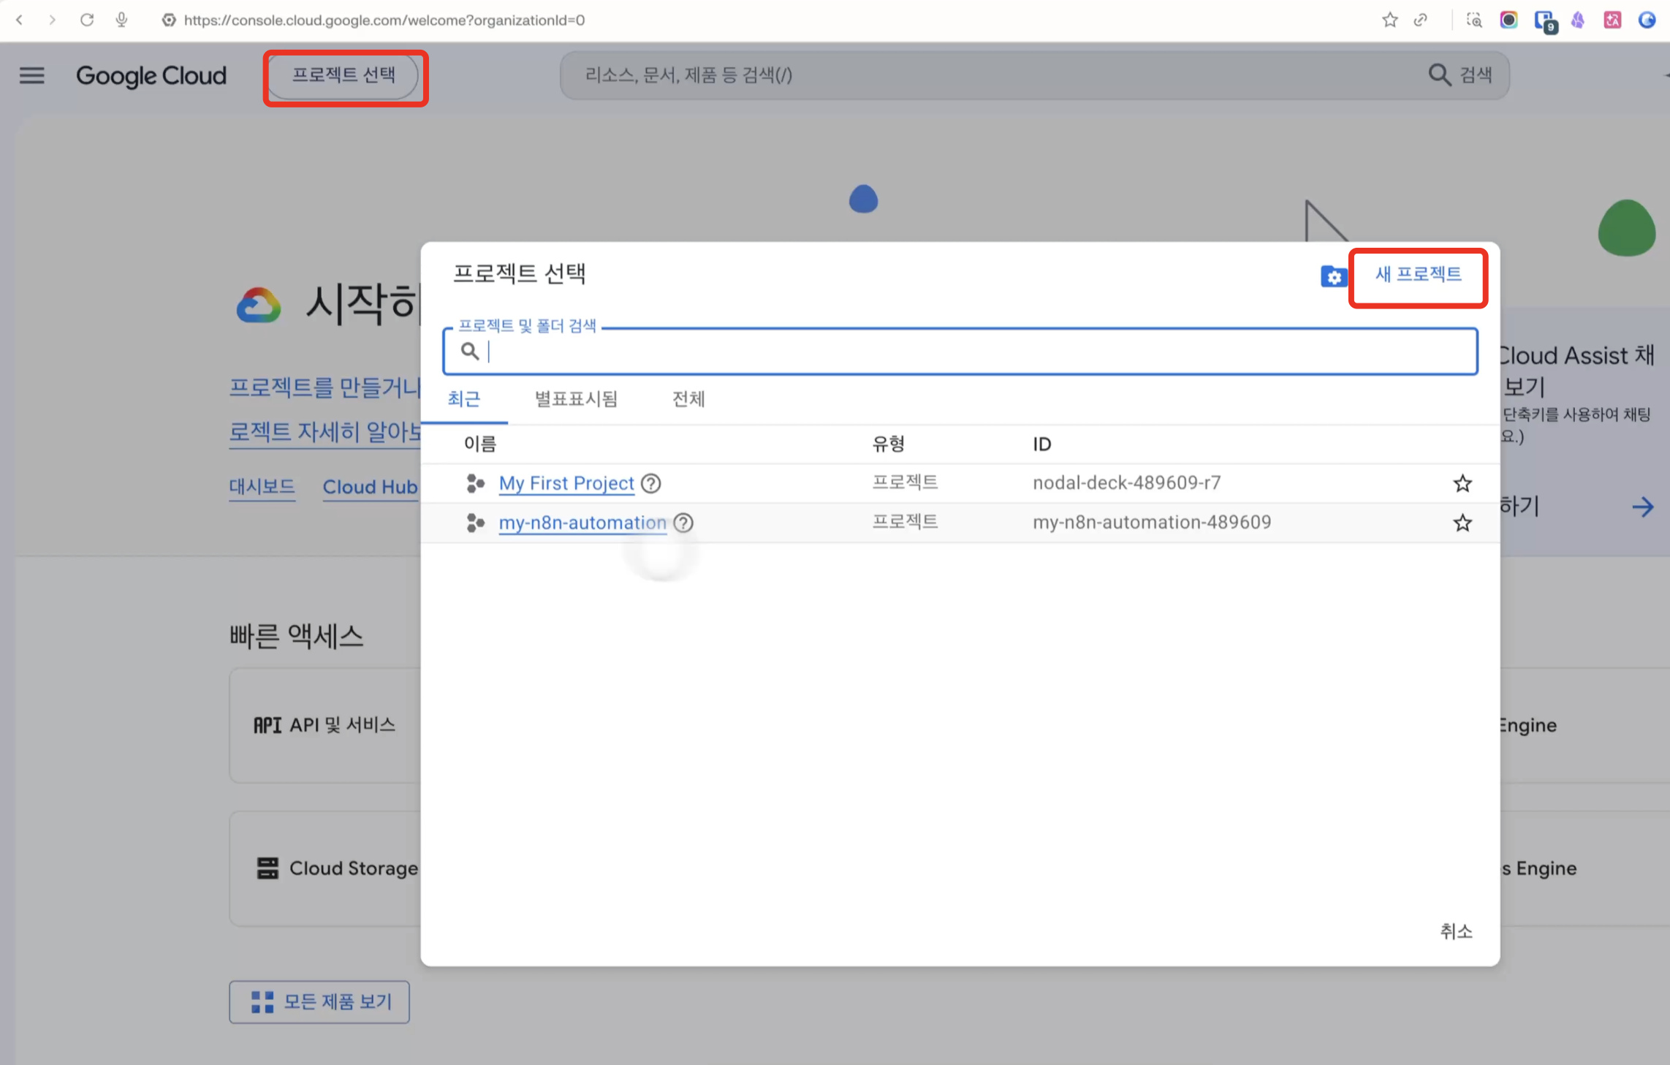Select the my-n8n-automation project link
This screenshot has height=1065, width=1670.
582,523
